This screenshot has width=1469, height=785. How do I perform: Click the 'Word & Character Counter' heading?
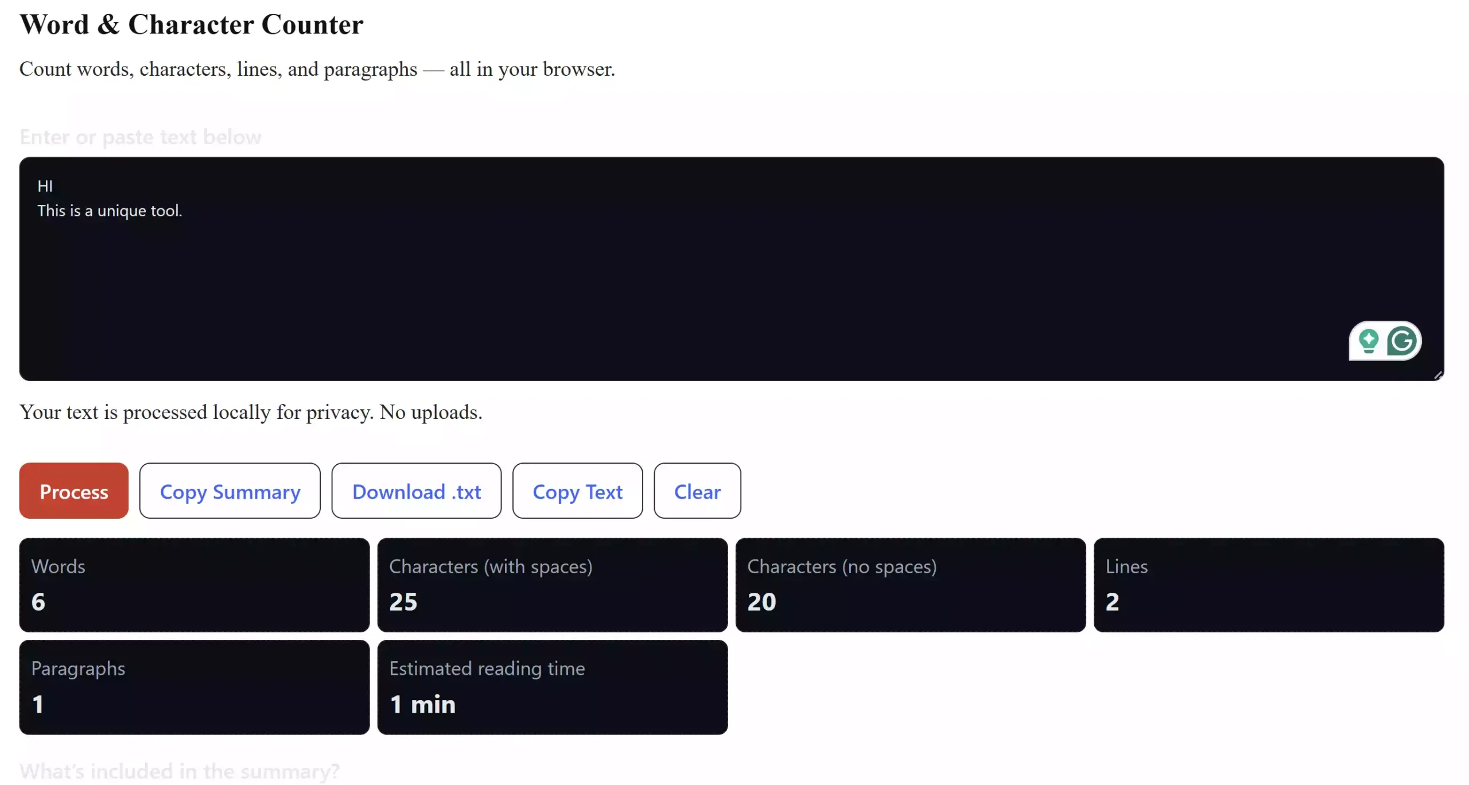(191, 25)
